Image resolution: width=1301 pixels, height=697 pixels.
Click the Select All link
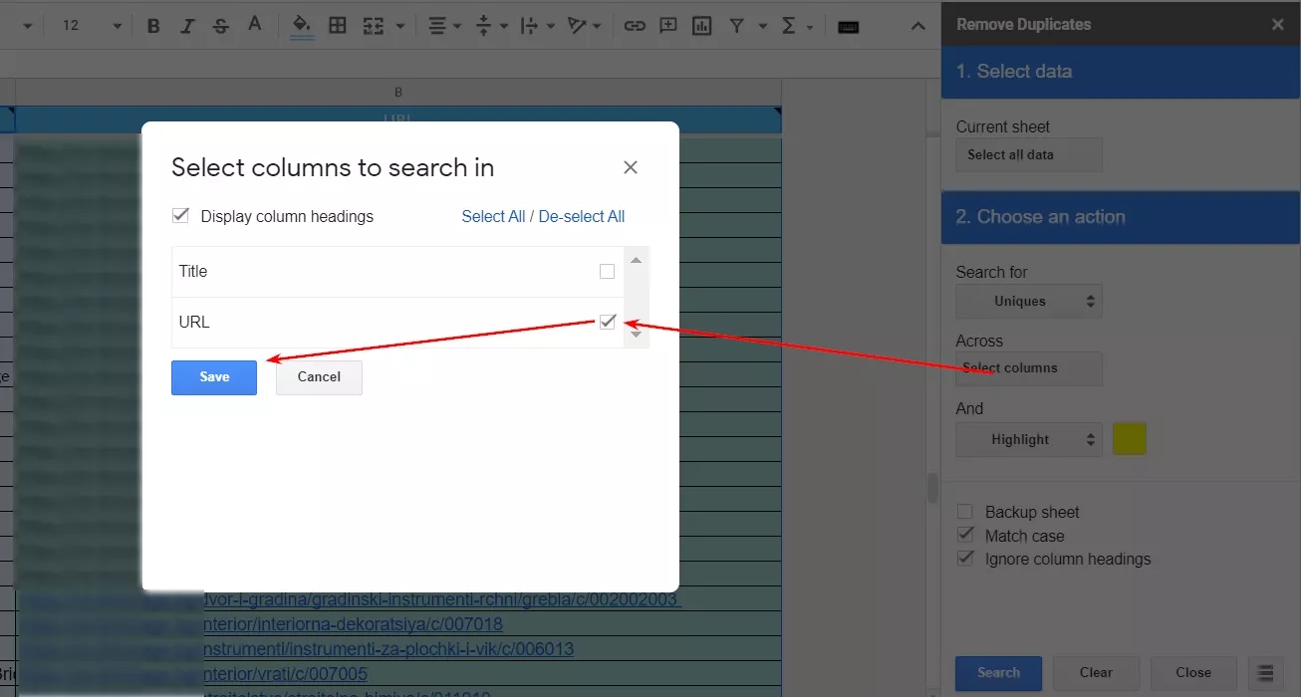pyautogui.click(x=493, y=216)
